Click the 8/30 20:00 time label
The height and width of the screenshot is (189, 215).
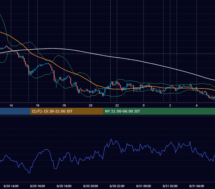pos(90,186)
